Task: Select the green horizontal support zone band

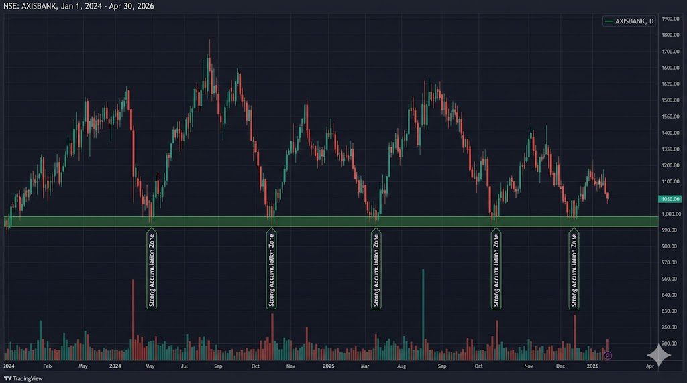Action: 335,221
